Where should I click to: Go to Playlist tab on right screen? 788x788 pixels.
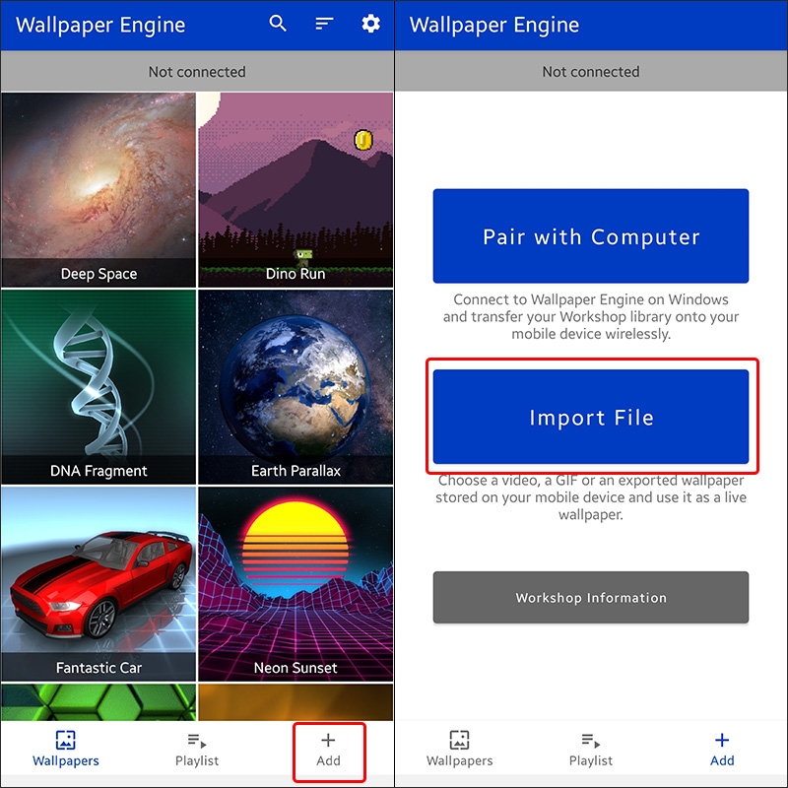pos(590,749)
